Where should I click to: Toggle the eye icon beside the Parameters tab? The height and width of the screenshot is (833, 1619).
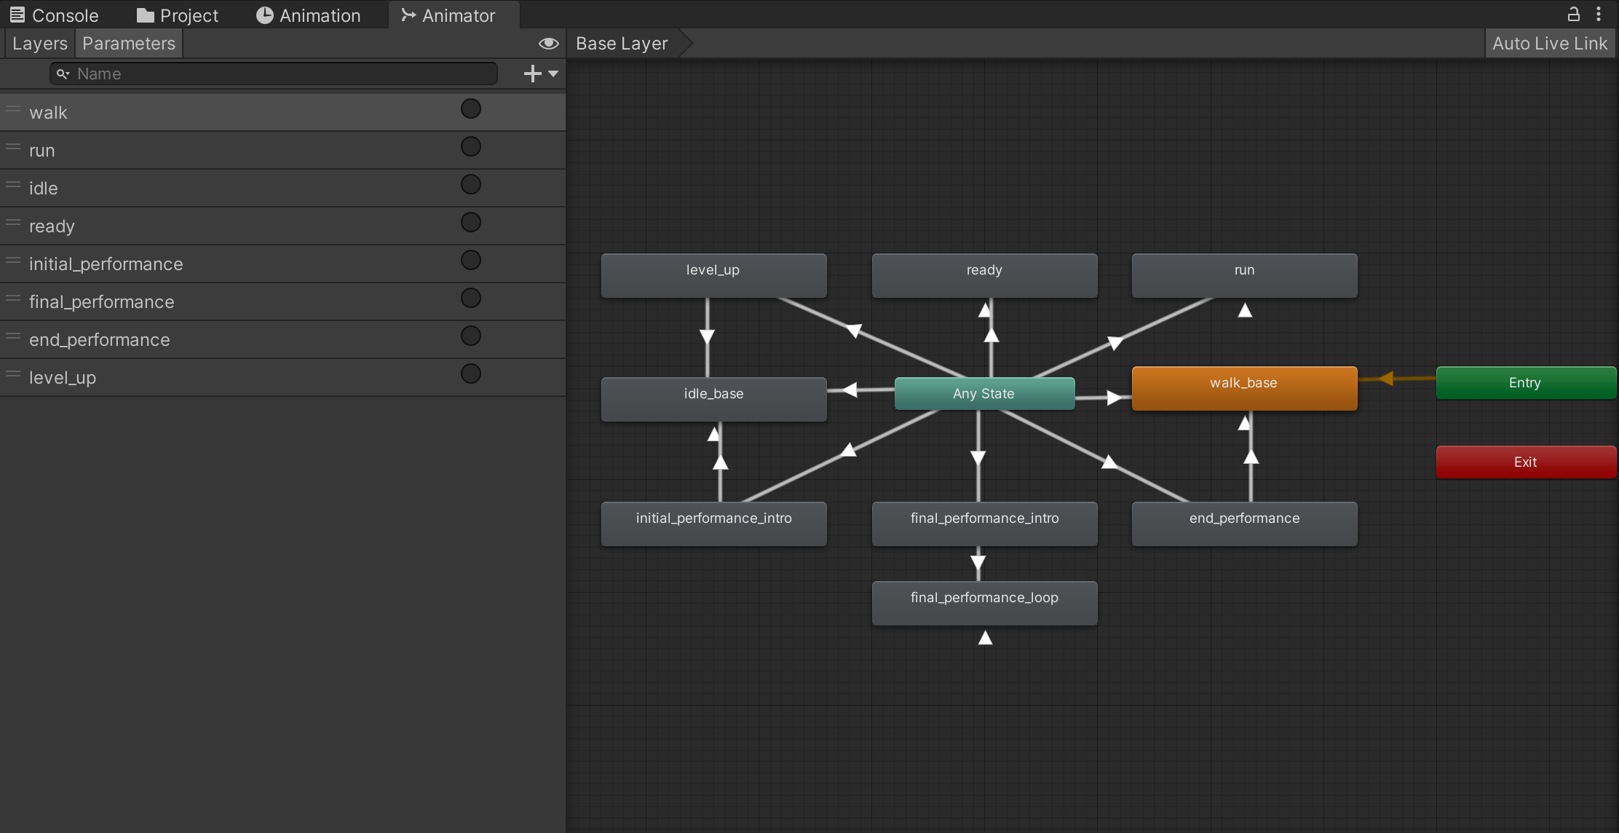coord(548,44)
